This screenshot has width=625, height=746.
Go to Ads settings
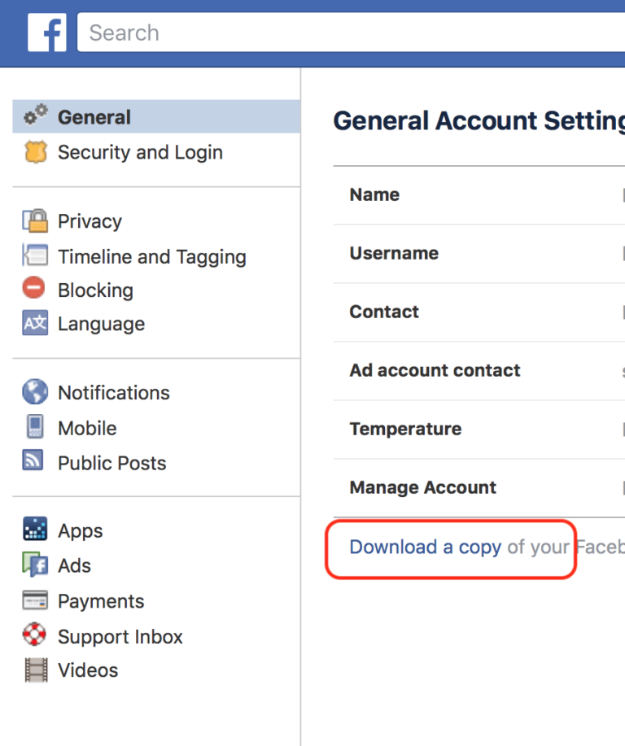click(x=74, y=565)
